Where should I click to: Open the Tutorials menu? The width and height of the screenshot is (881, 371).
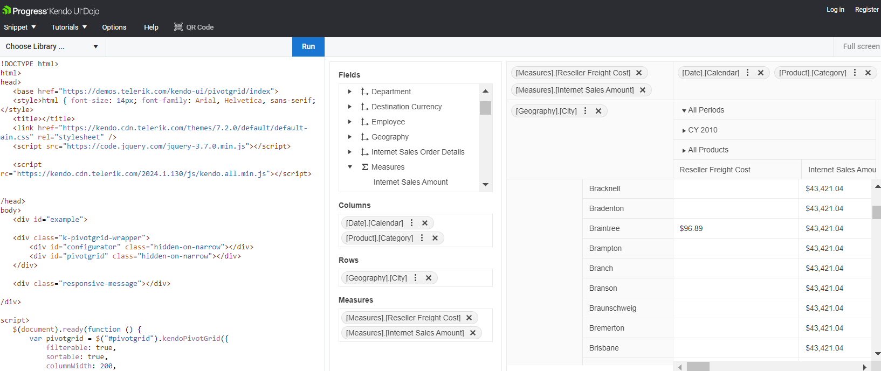point(69,27)
